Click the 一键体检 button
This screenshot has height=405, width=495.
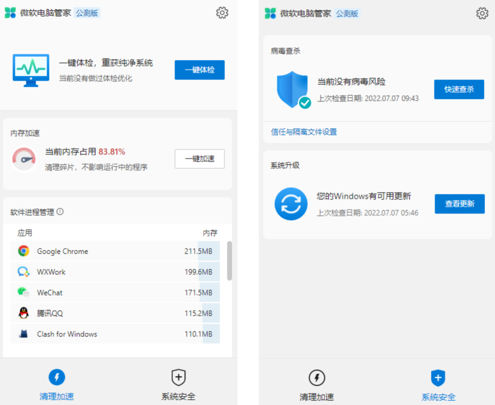tap(199, 70)
